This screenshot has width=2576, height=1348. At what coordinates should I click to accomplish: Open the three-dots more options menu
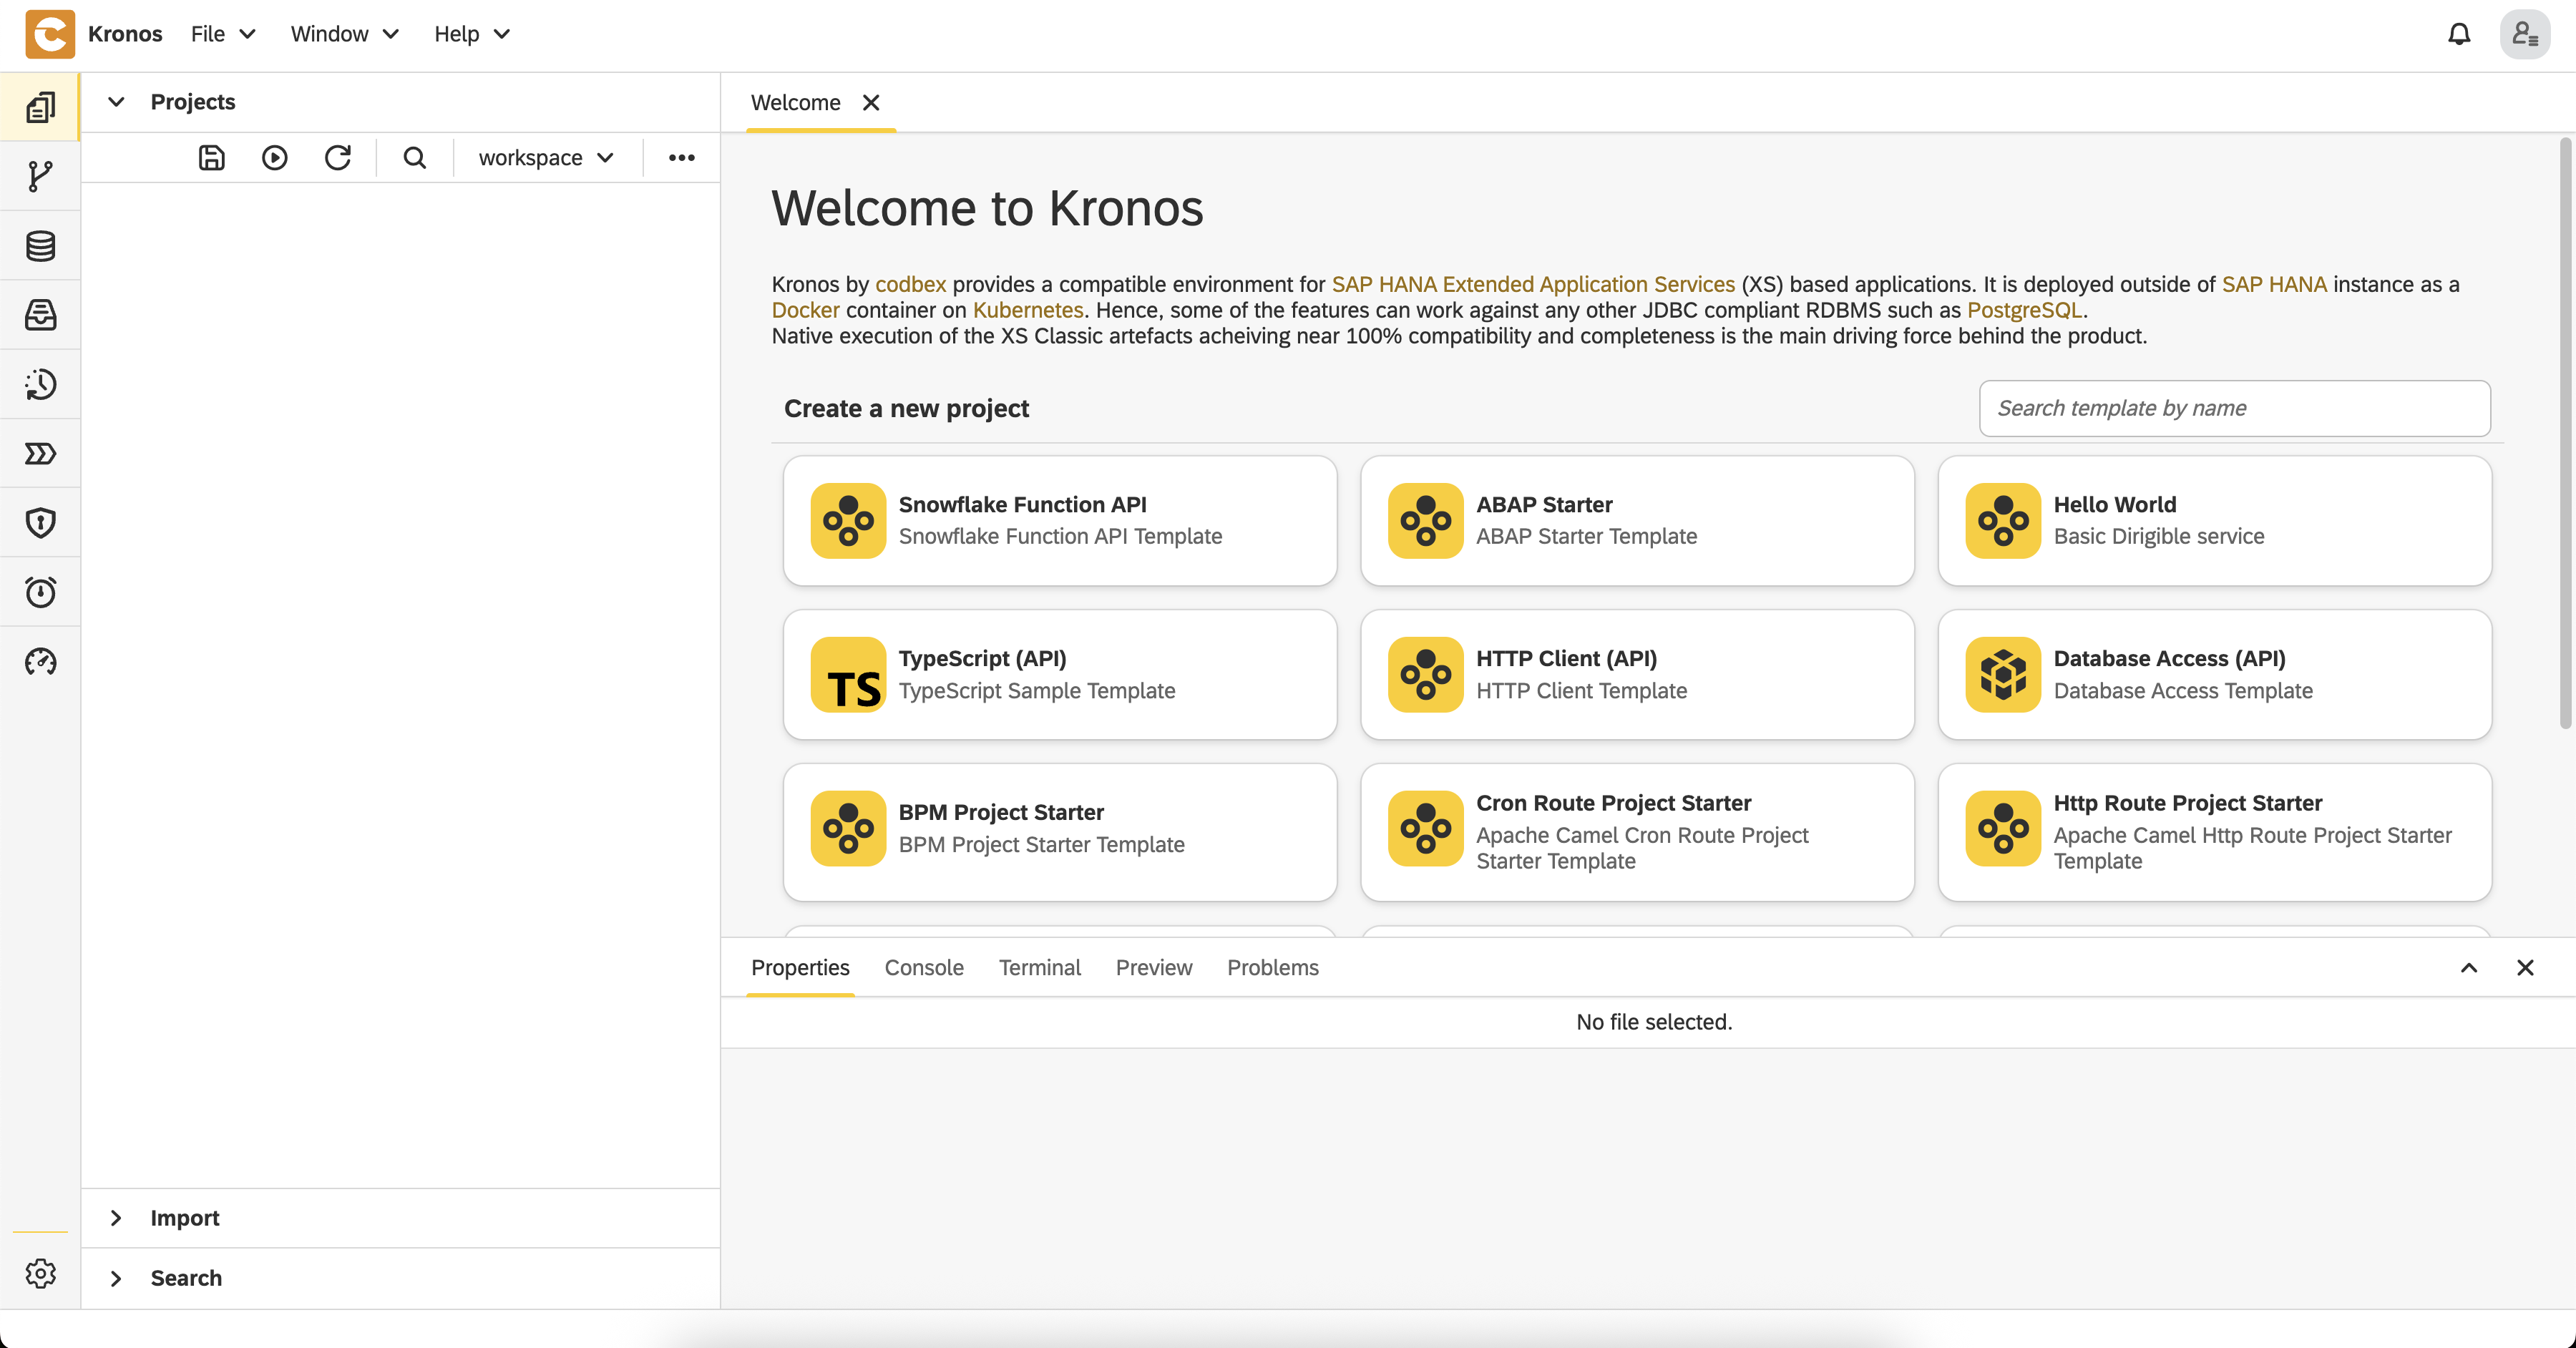[x=681, y=157]
